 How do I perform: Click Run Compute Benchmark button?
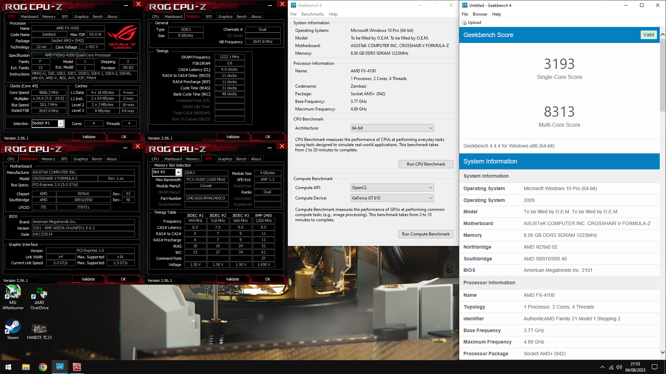tap(426, 234)
